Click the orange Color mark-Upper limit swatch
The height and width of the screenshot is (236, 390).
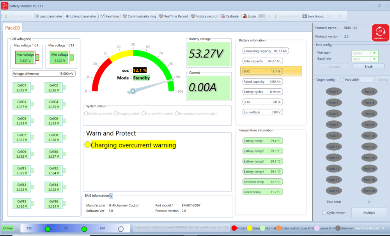(278, 228)
